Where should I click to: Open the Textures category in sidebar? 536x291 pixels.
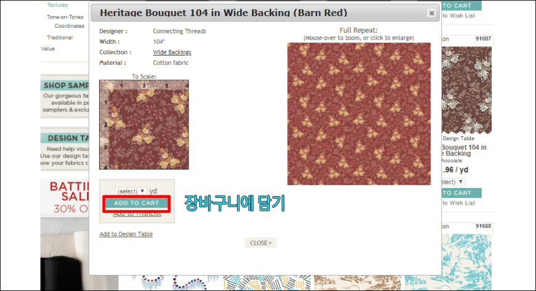pos(57,5)
